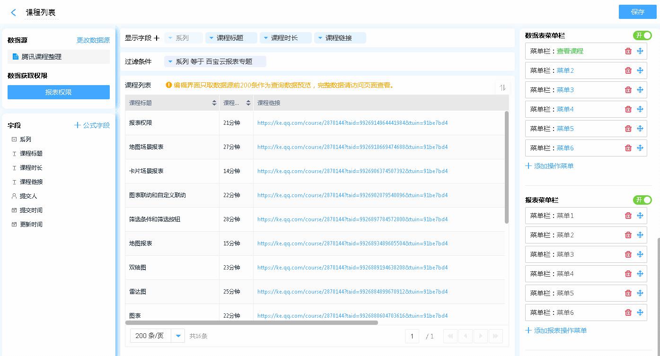
Task: Toggle the 报表菜单栏 switch off
Action: point(642,200)
